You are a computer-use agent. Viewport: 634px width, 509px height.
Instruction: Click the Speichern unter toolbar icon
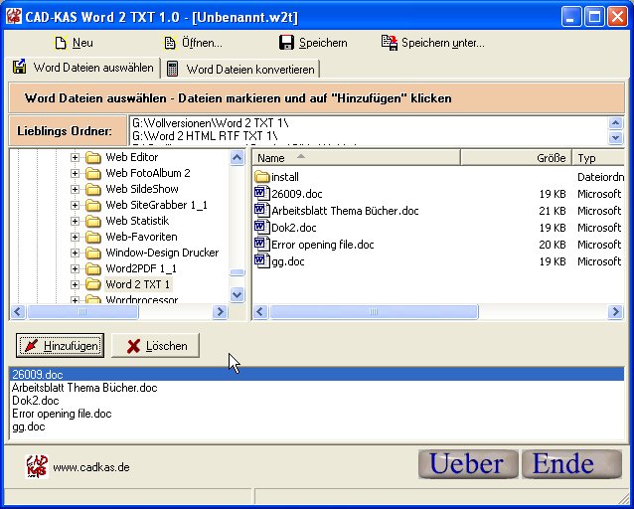pyautogui.click(x=390, y=43)
